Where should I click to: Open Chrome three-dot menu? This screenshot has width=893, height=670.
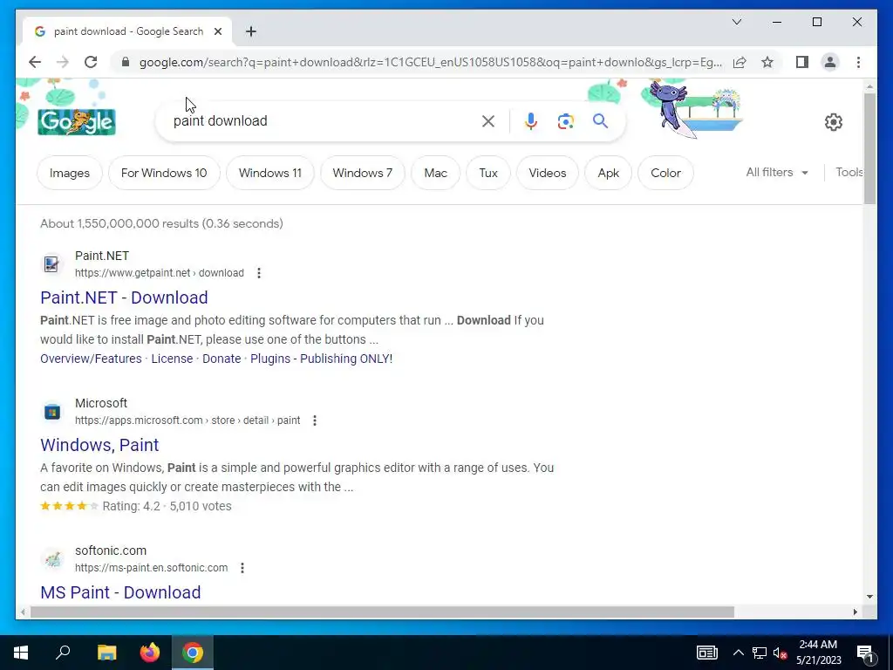click(858, 62)
